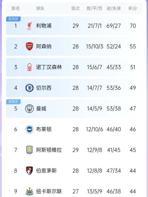Click the Arsenal club crest
148x197 pixels.
(x=29, y=47)
